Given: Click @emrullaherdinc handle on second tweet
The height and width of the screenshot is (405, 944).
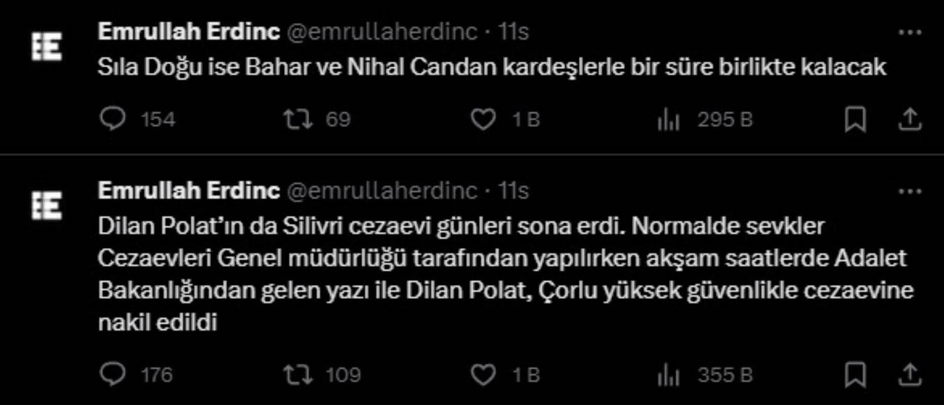Looking at the screenshot, I should coord(381,191).
